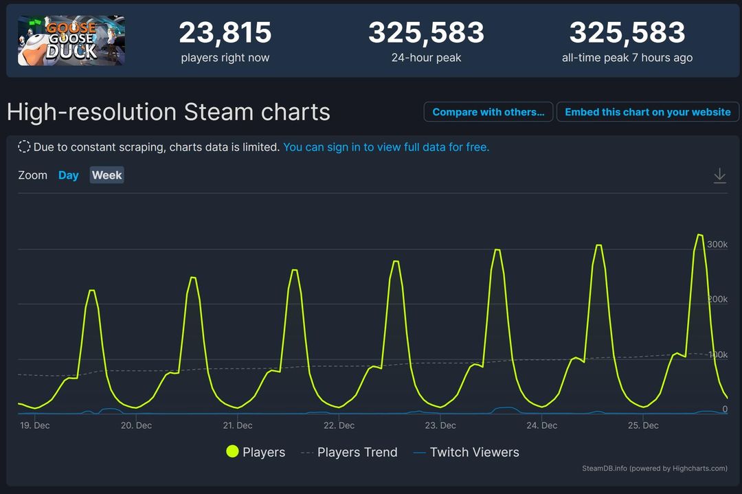This screenshot has width=742, height=494.
Task: Click the 21. Dec axis label
Action: click(238, 425)
